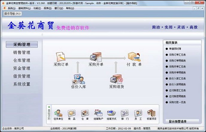Image resolution: width=206 pixels, height=132 pixels.
Task: Open the 采购退货 return icon
Action: (x=116, y=79)
